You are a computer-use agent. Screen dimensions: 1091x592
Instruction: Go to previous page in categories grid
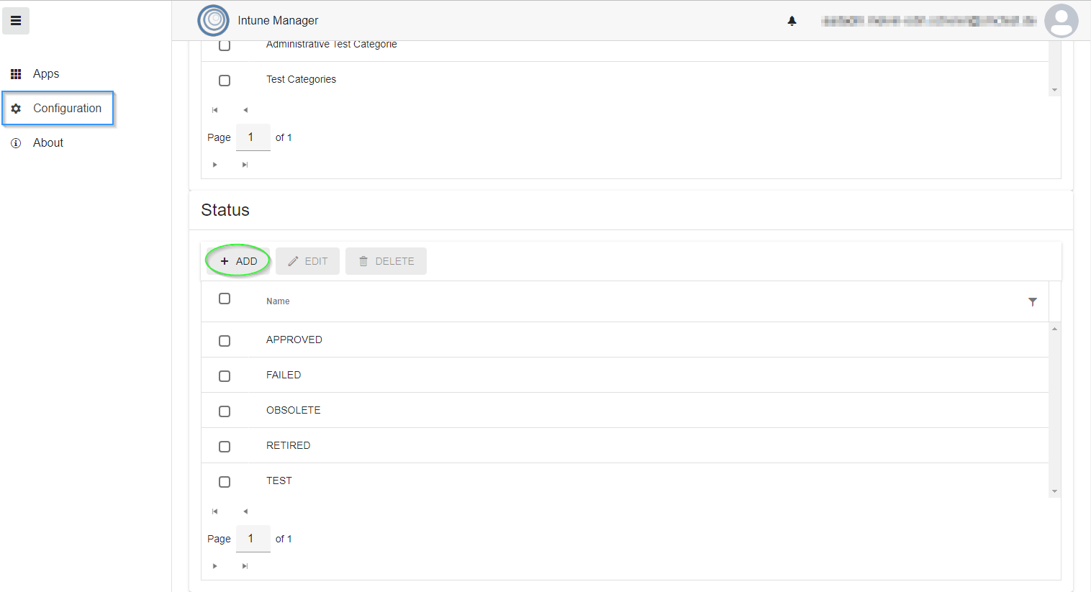pyautogui.click(x=245, y=110)
